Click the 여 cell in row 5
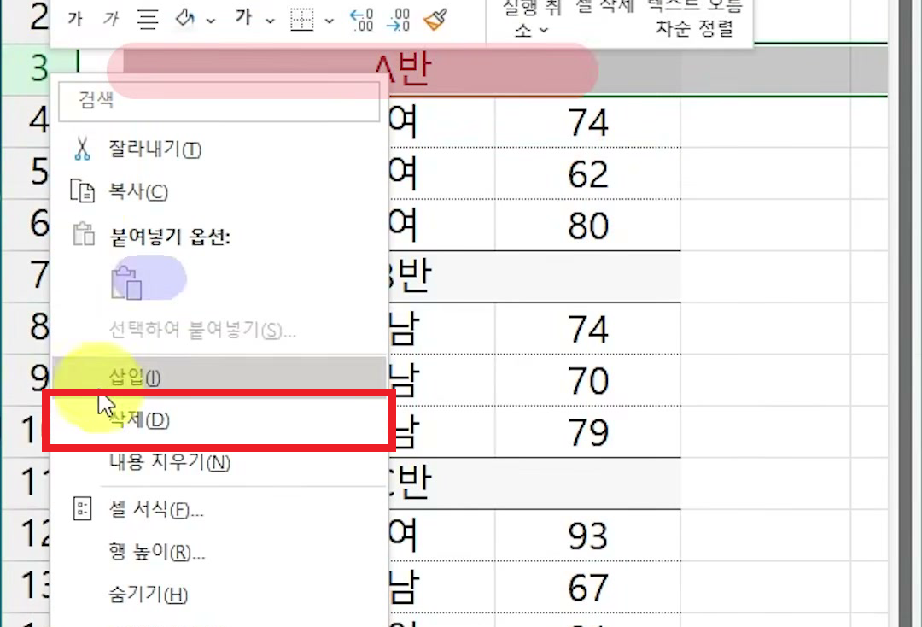 point(441,173)
